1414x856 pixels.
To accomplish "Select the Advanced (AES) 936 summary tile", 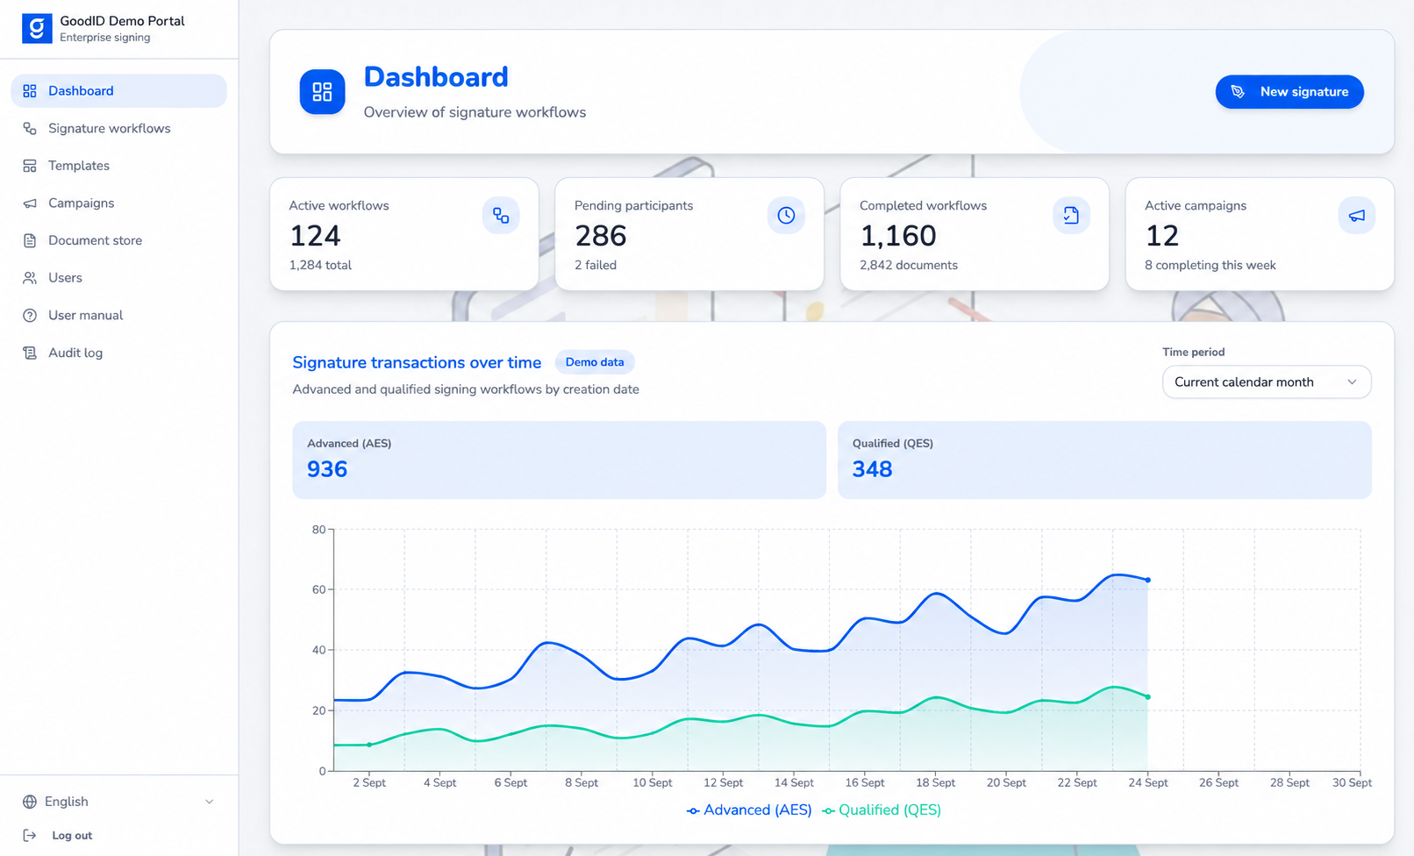I will pyautogui.click(x=559, y=460).
